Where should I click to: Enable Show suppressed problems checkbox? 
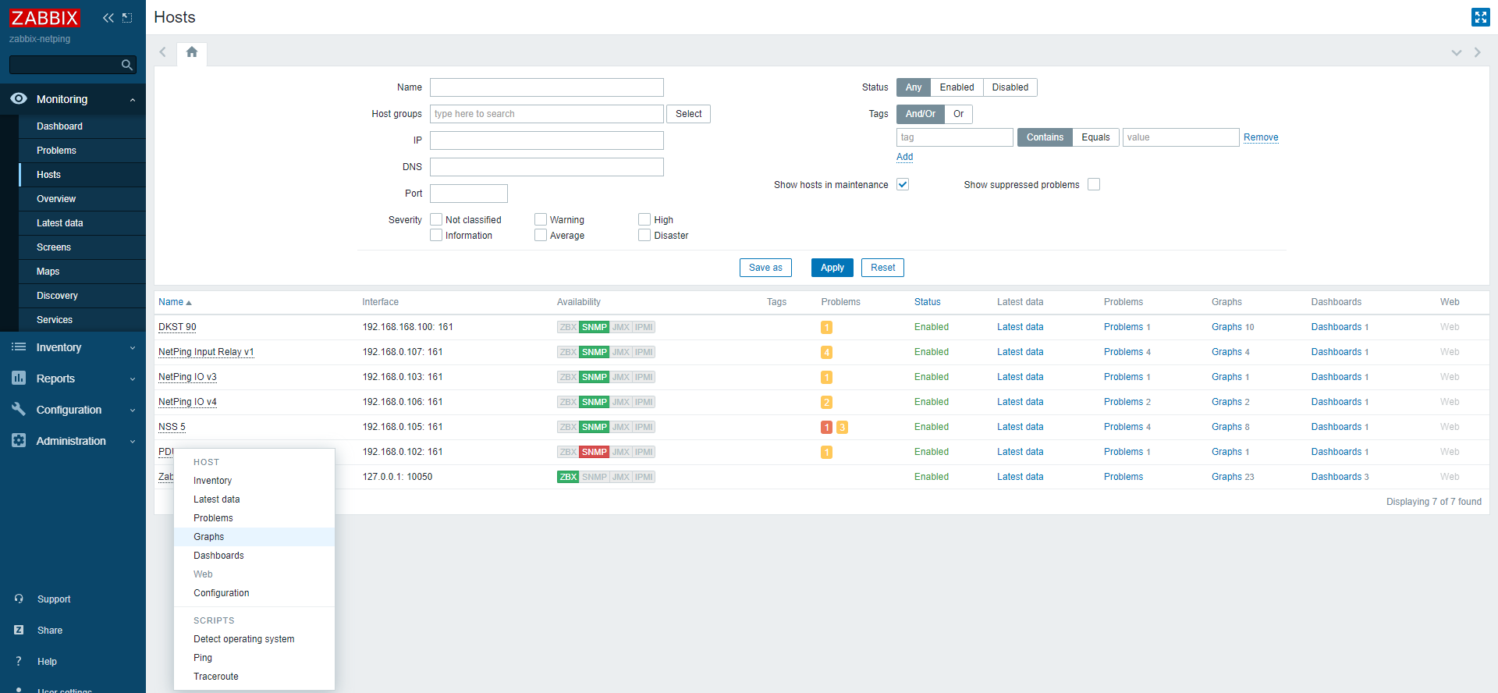tap(1094, 185)
